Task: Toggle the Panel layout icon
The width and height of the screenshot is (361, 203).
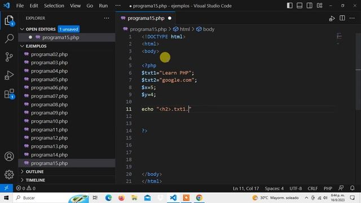Action: (x=300, y=6)
